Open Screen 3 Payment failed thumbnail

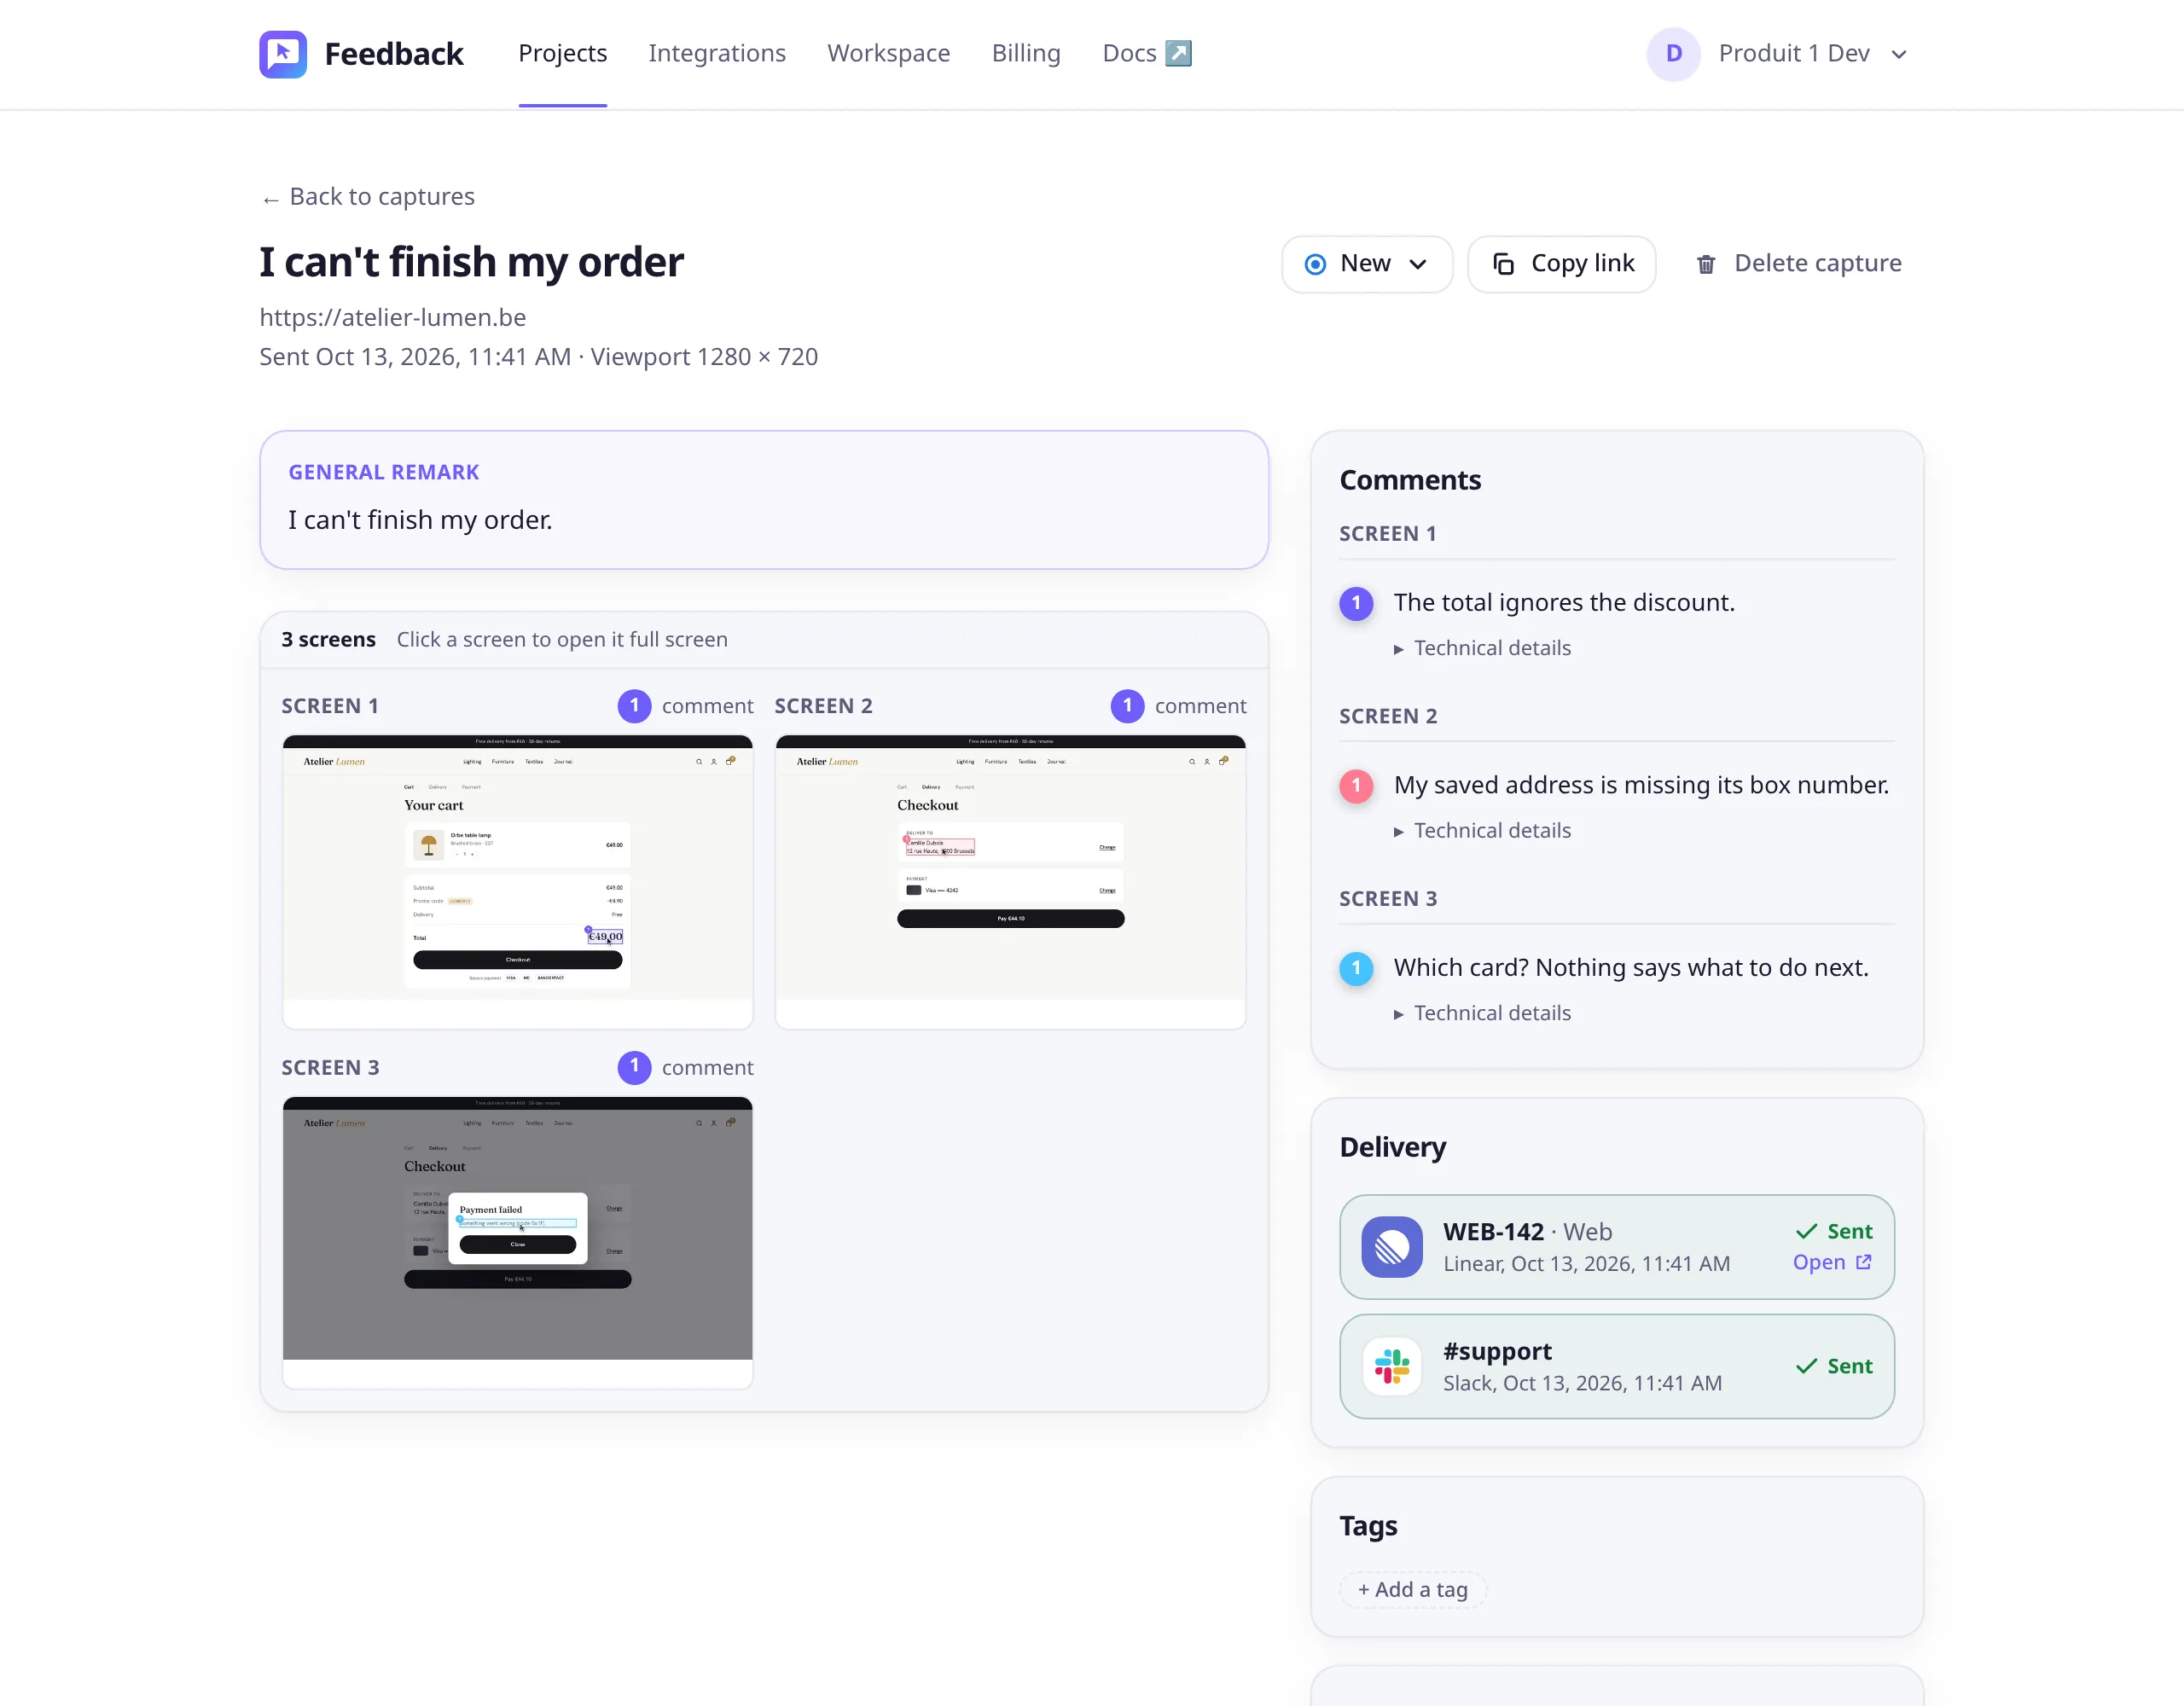(517, 1241)
